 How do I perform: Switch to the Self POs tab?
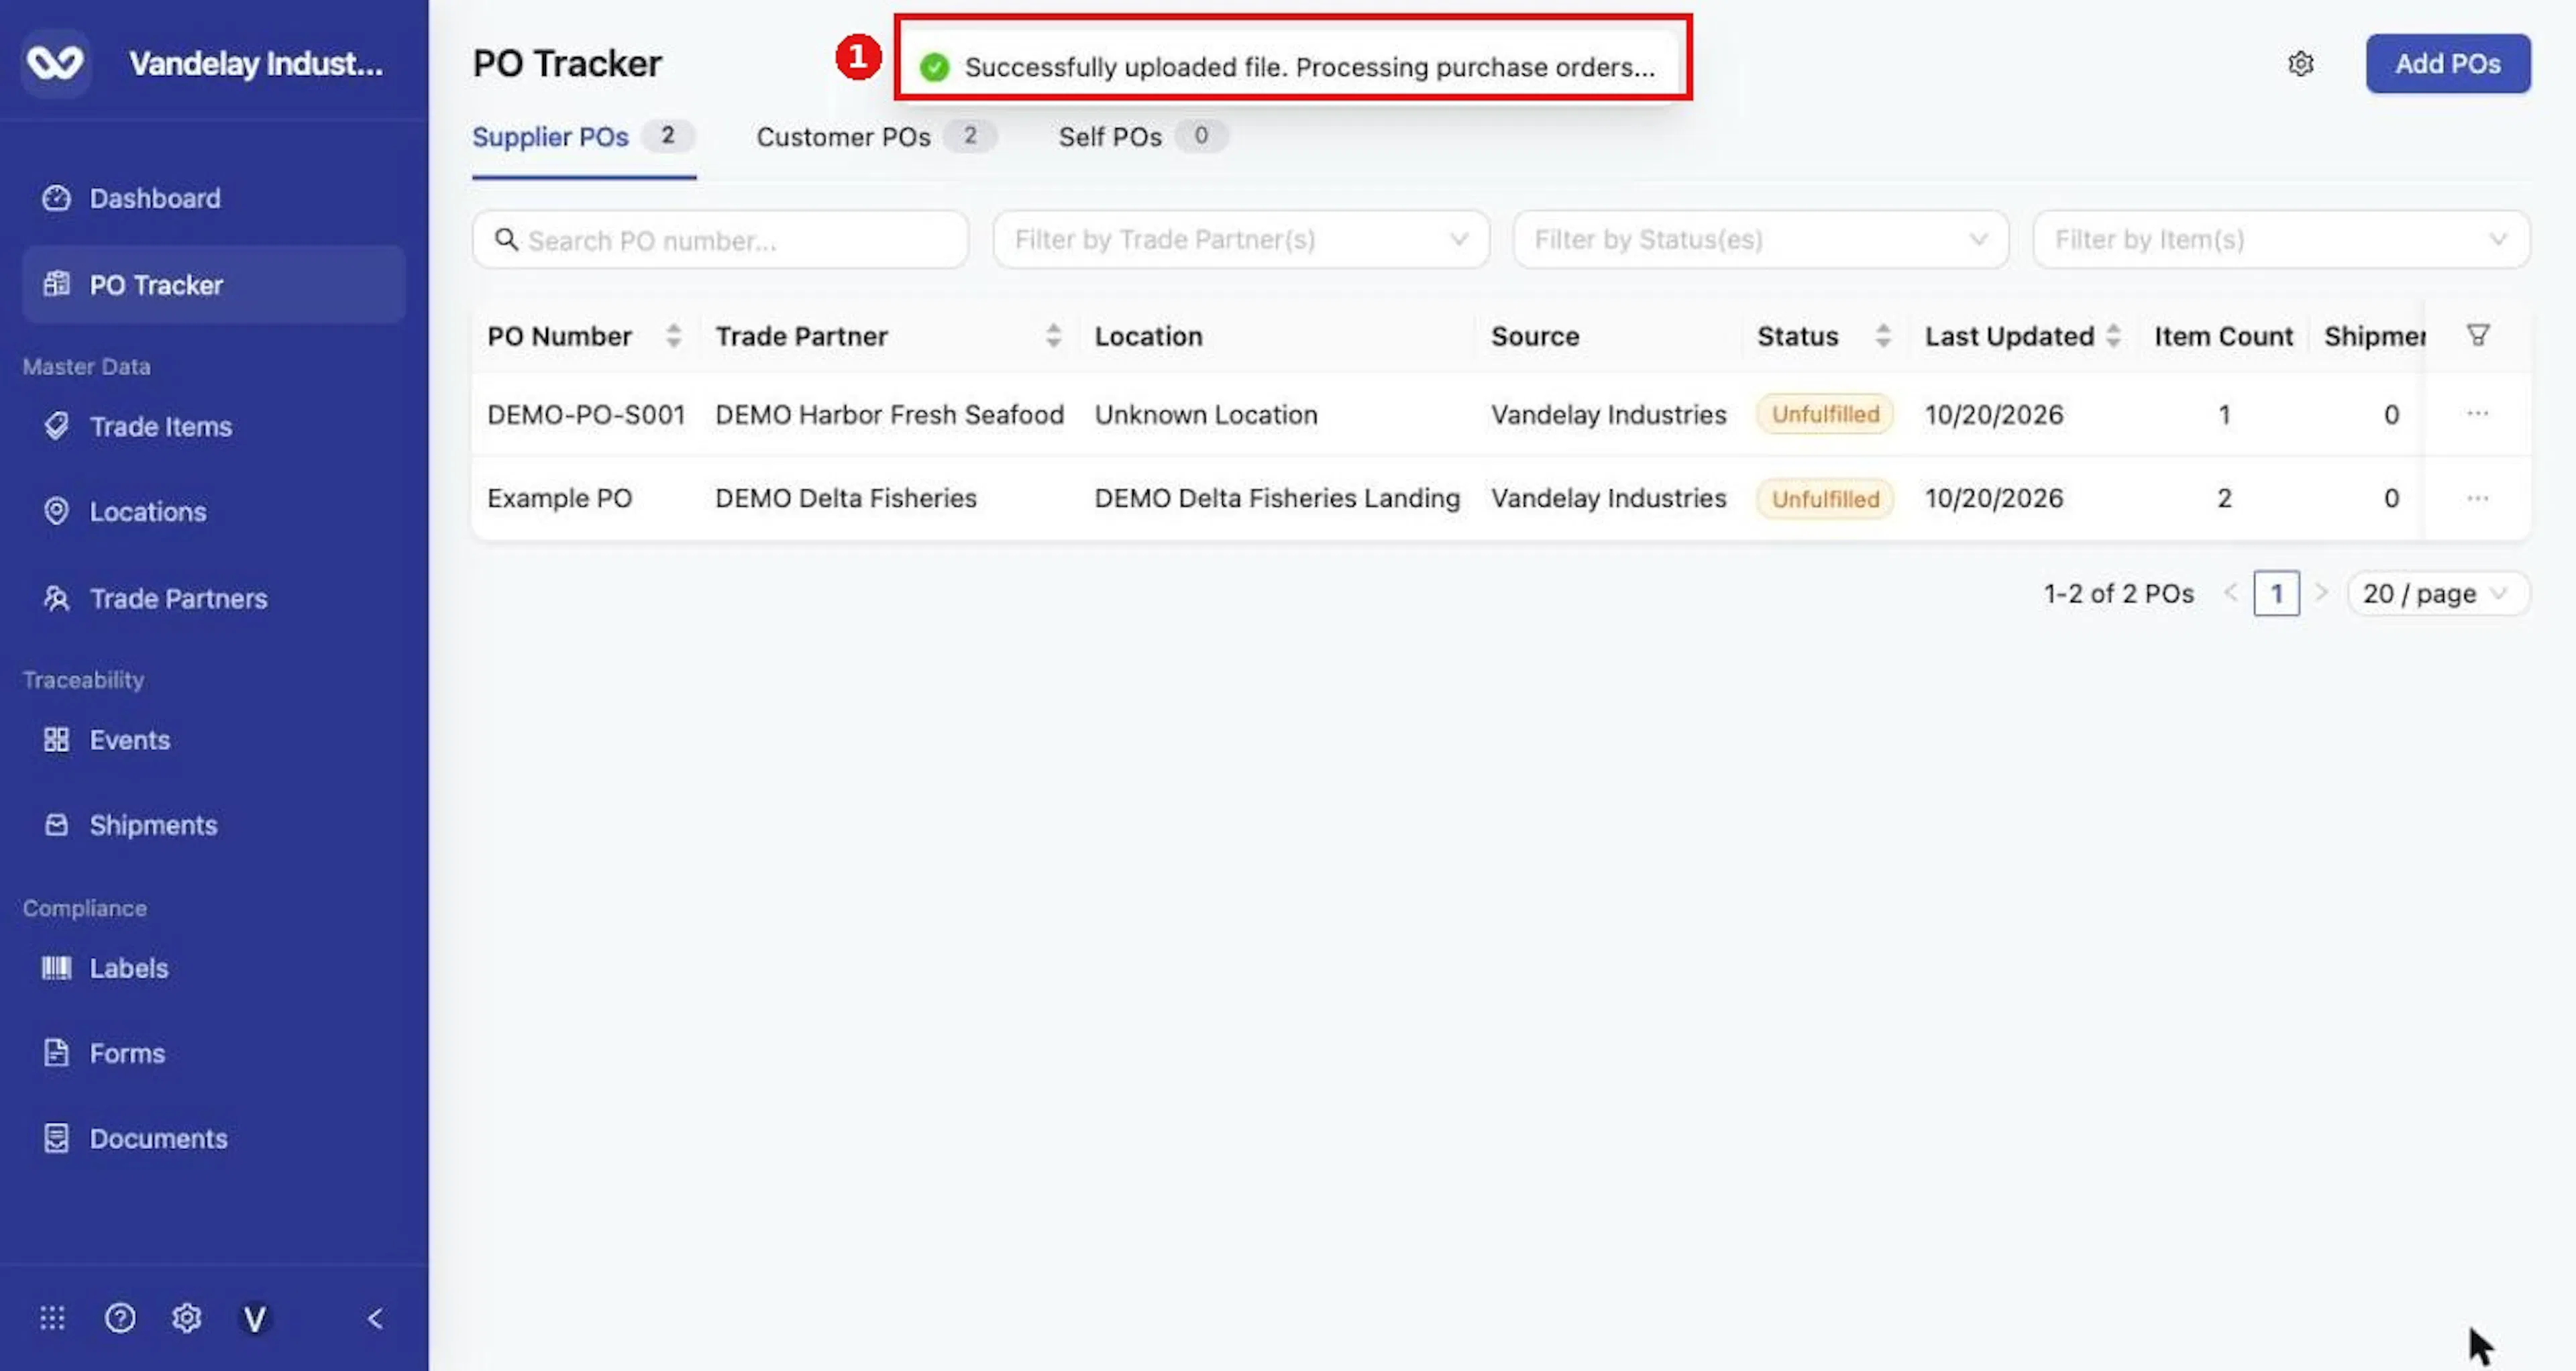[x=1143, y=137]
